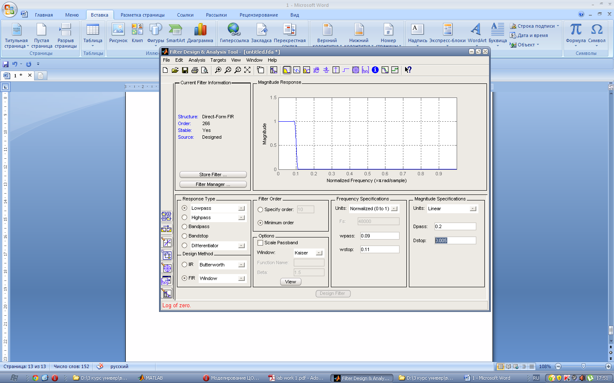Show Filter Specifications analysis icon
This screenshot has height=383, width=614.
point(274,70)
